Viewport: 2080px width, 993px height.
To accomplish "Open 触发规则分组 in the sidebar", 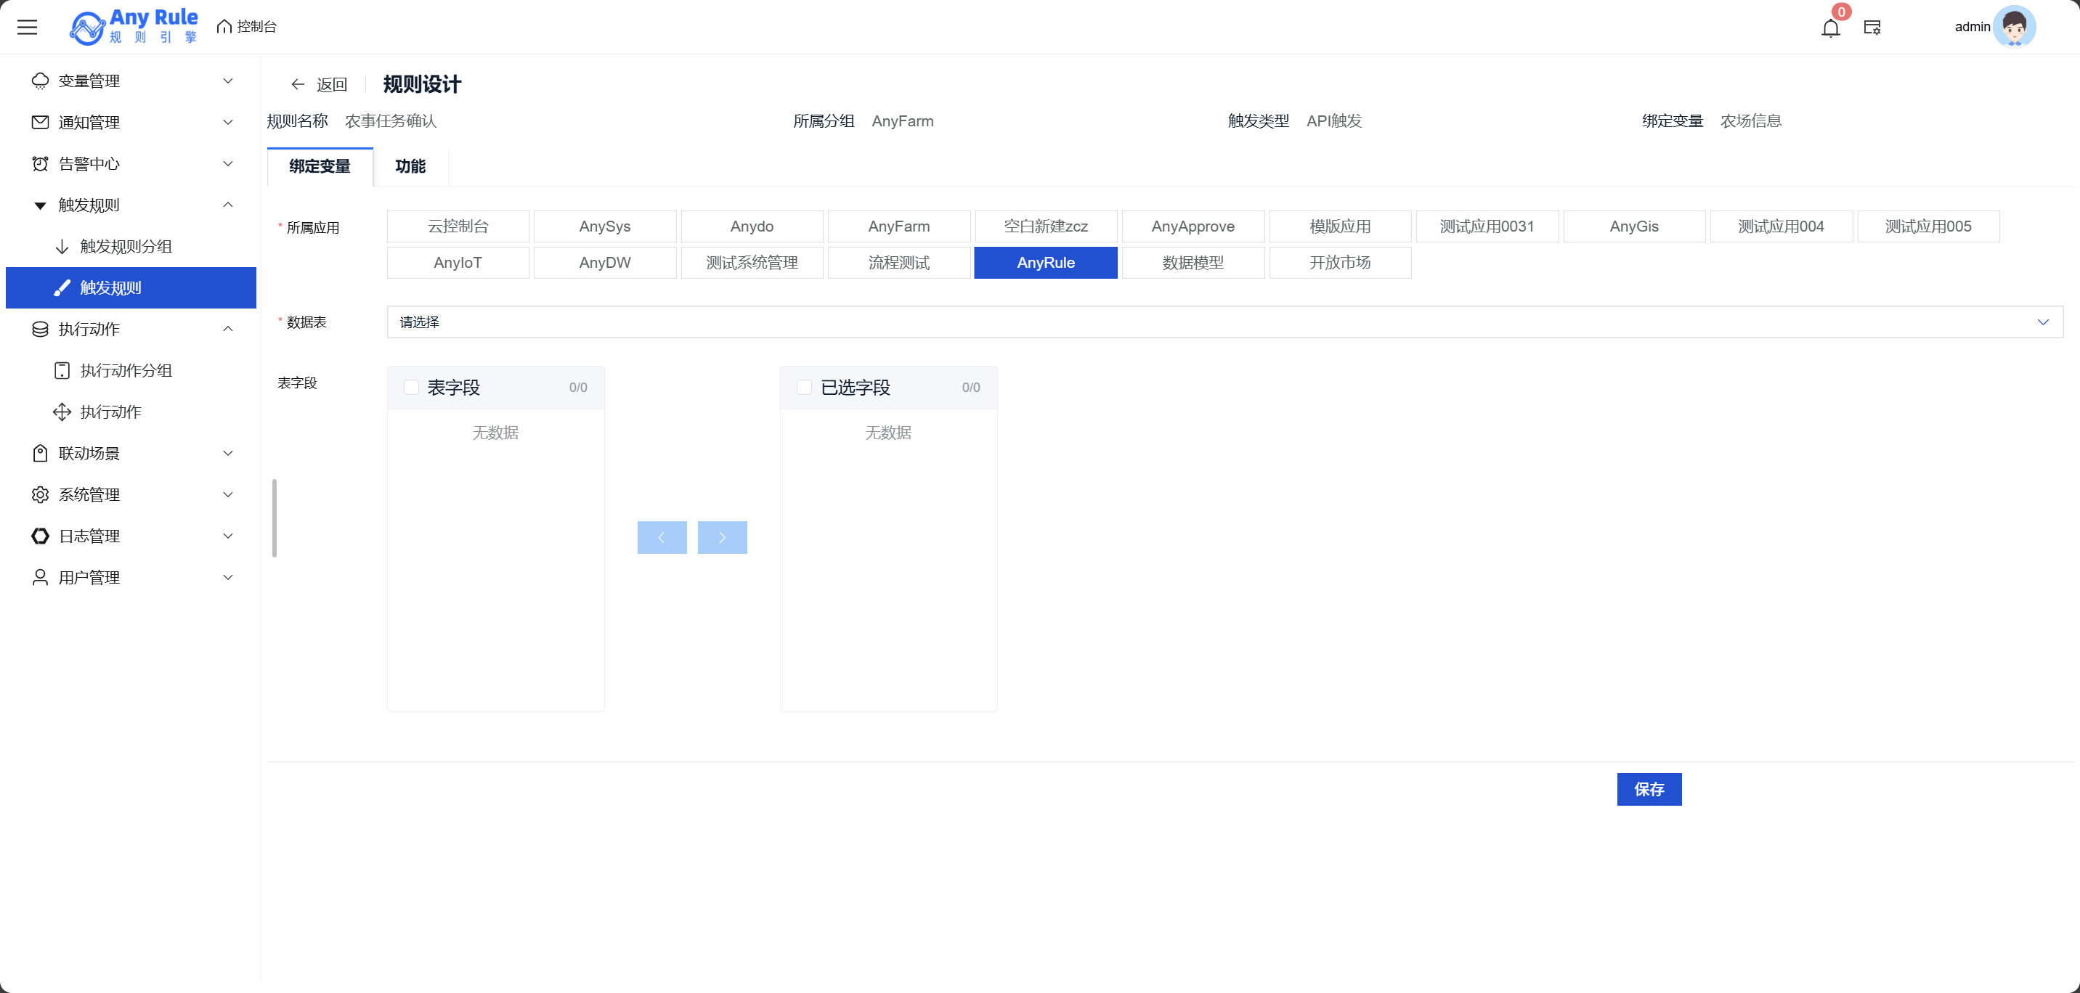I will click(126, 246).
